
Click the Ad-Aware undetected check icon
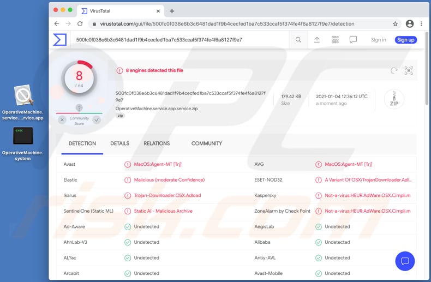tap(128, 227)
